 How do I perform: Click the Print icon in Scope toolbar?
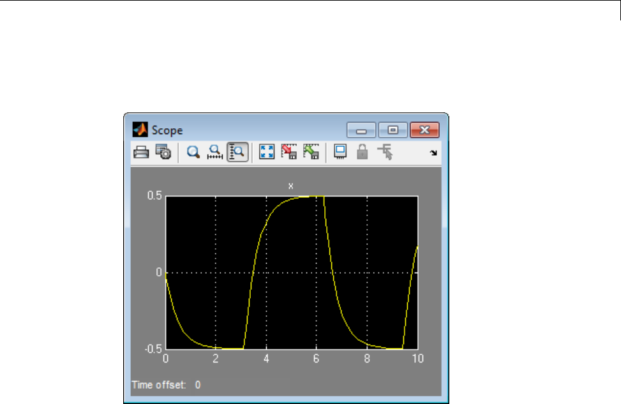[x=141, y=152]
